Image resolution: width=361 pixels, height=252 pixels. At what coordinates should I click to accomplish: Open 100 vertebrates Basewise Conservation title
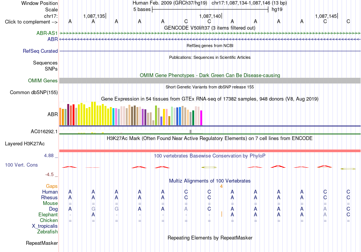(210, 156)
